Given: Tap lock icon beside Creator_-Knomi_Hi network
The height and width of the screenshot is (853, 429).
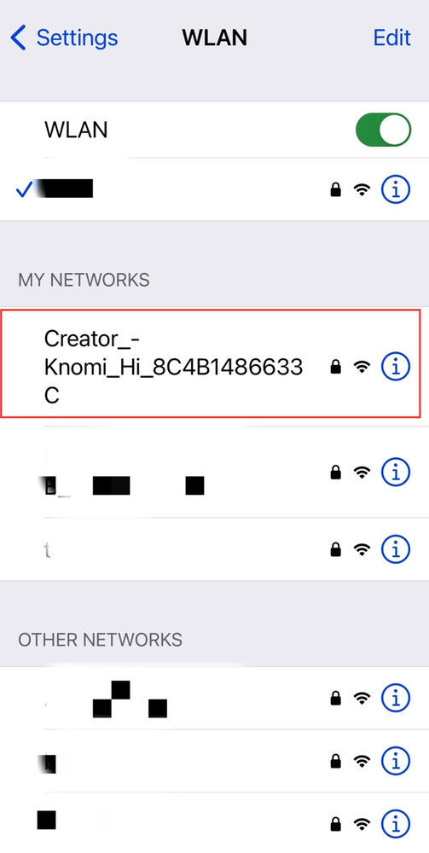Looking at the screenshot, I should click(336, 367).
